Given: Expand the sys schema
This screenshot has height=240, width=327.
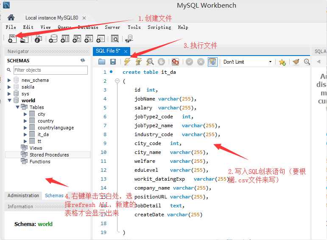Looking at the screenshot, I should (x=9, y=94).
